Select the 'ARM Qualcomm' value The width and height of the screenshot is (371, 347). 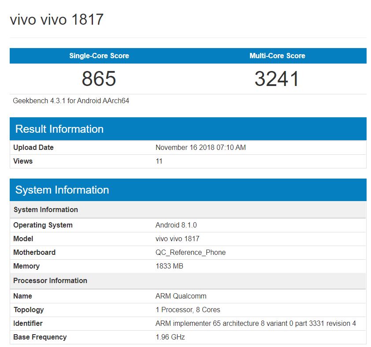[181, 296]
